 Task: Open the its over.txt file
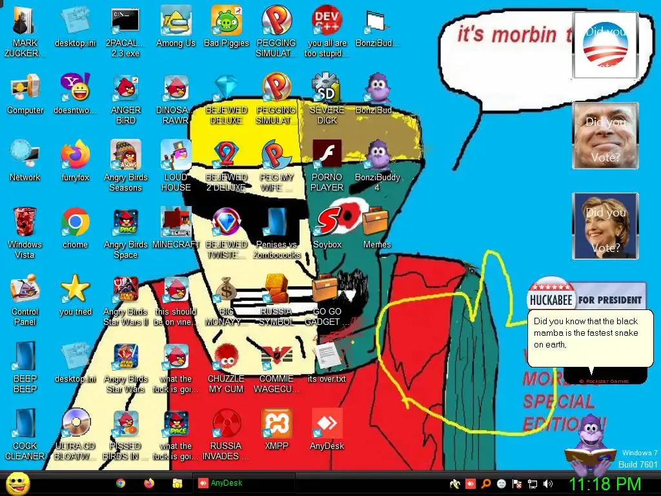(327, 356)
